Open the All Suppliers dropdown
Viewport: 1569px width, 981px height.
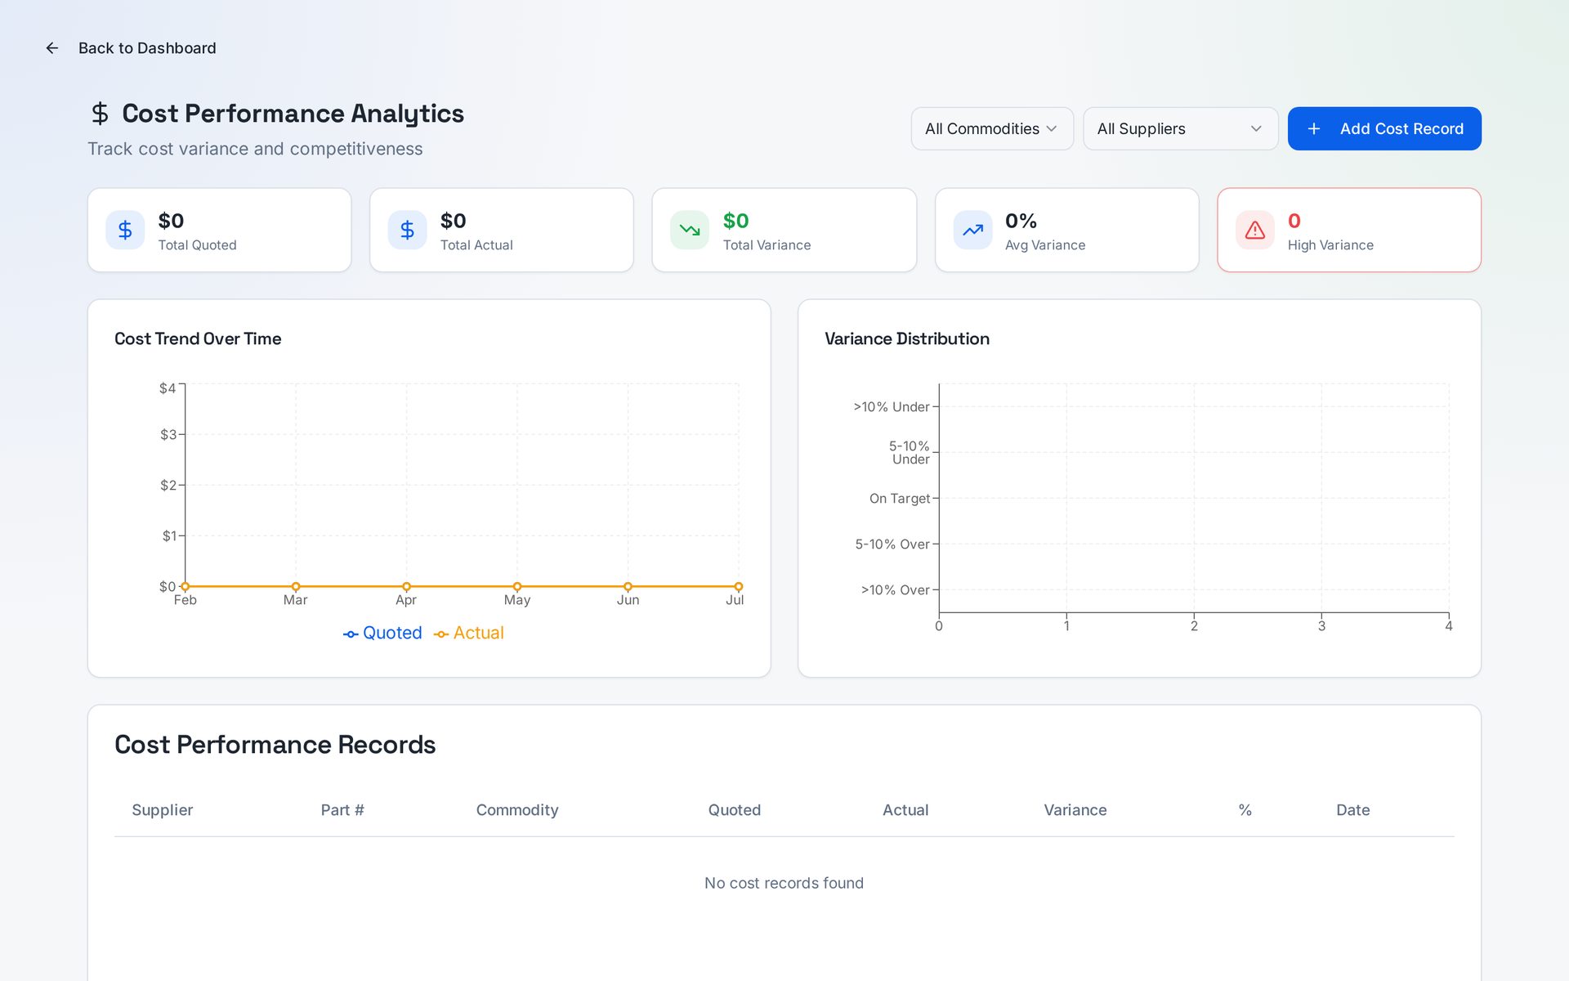click(1180, 129)
